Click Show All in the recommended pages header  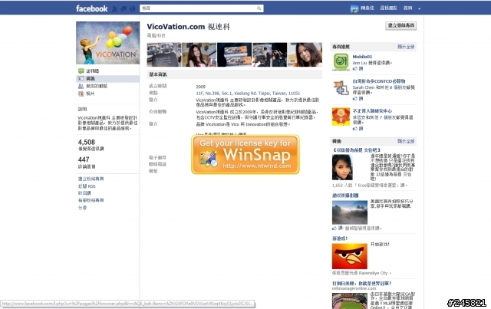coord(406,47)
